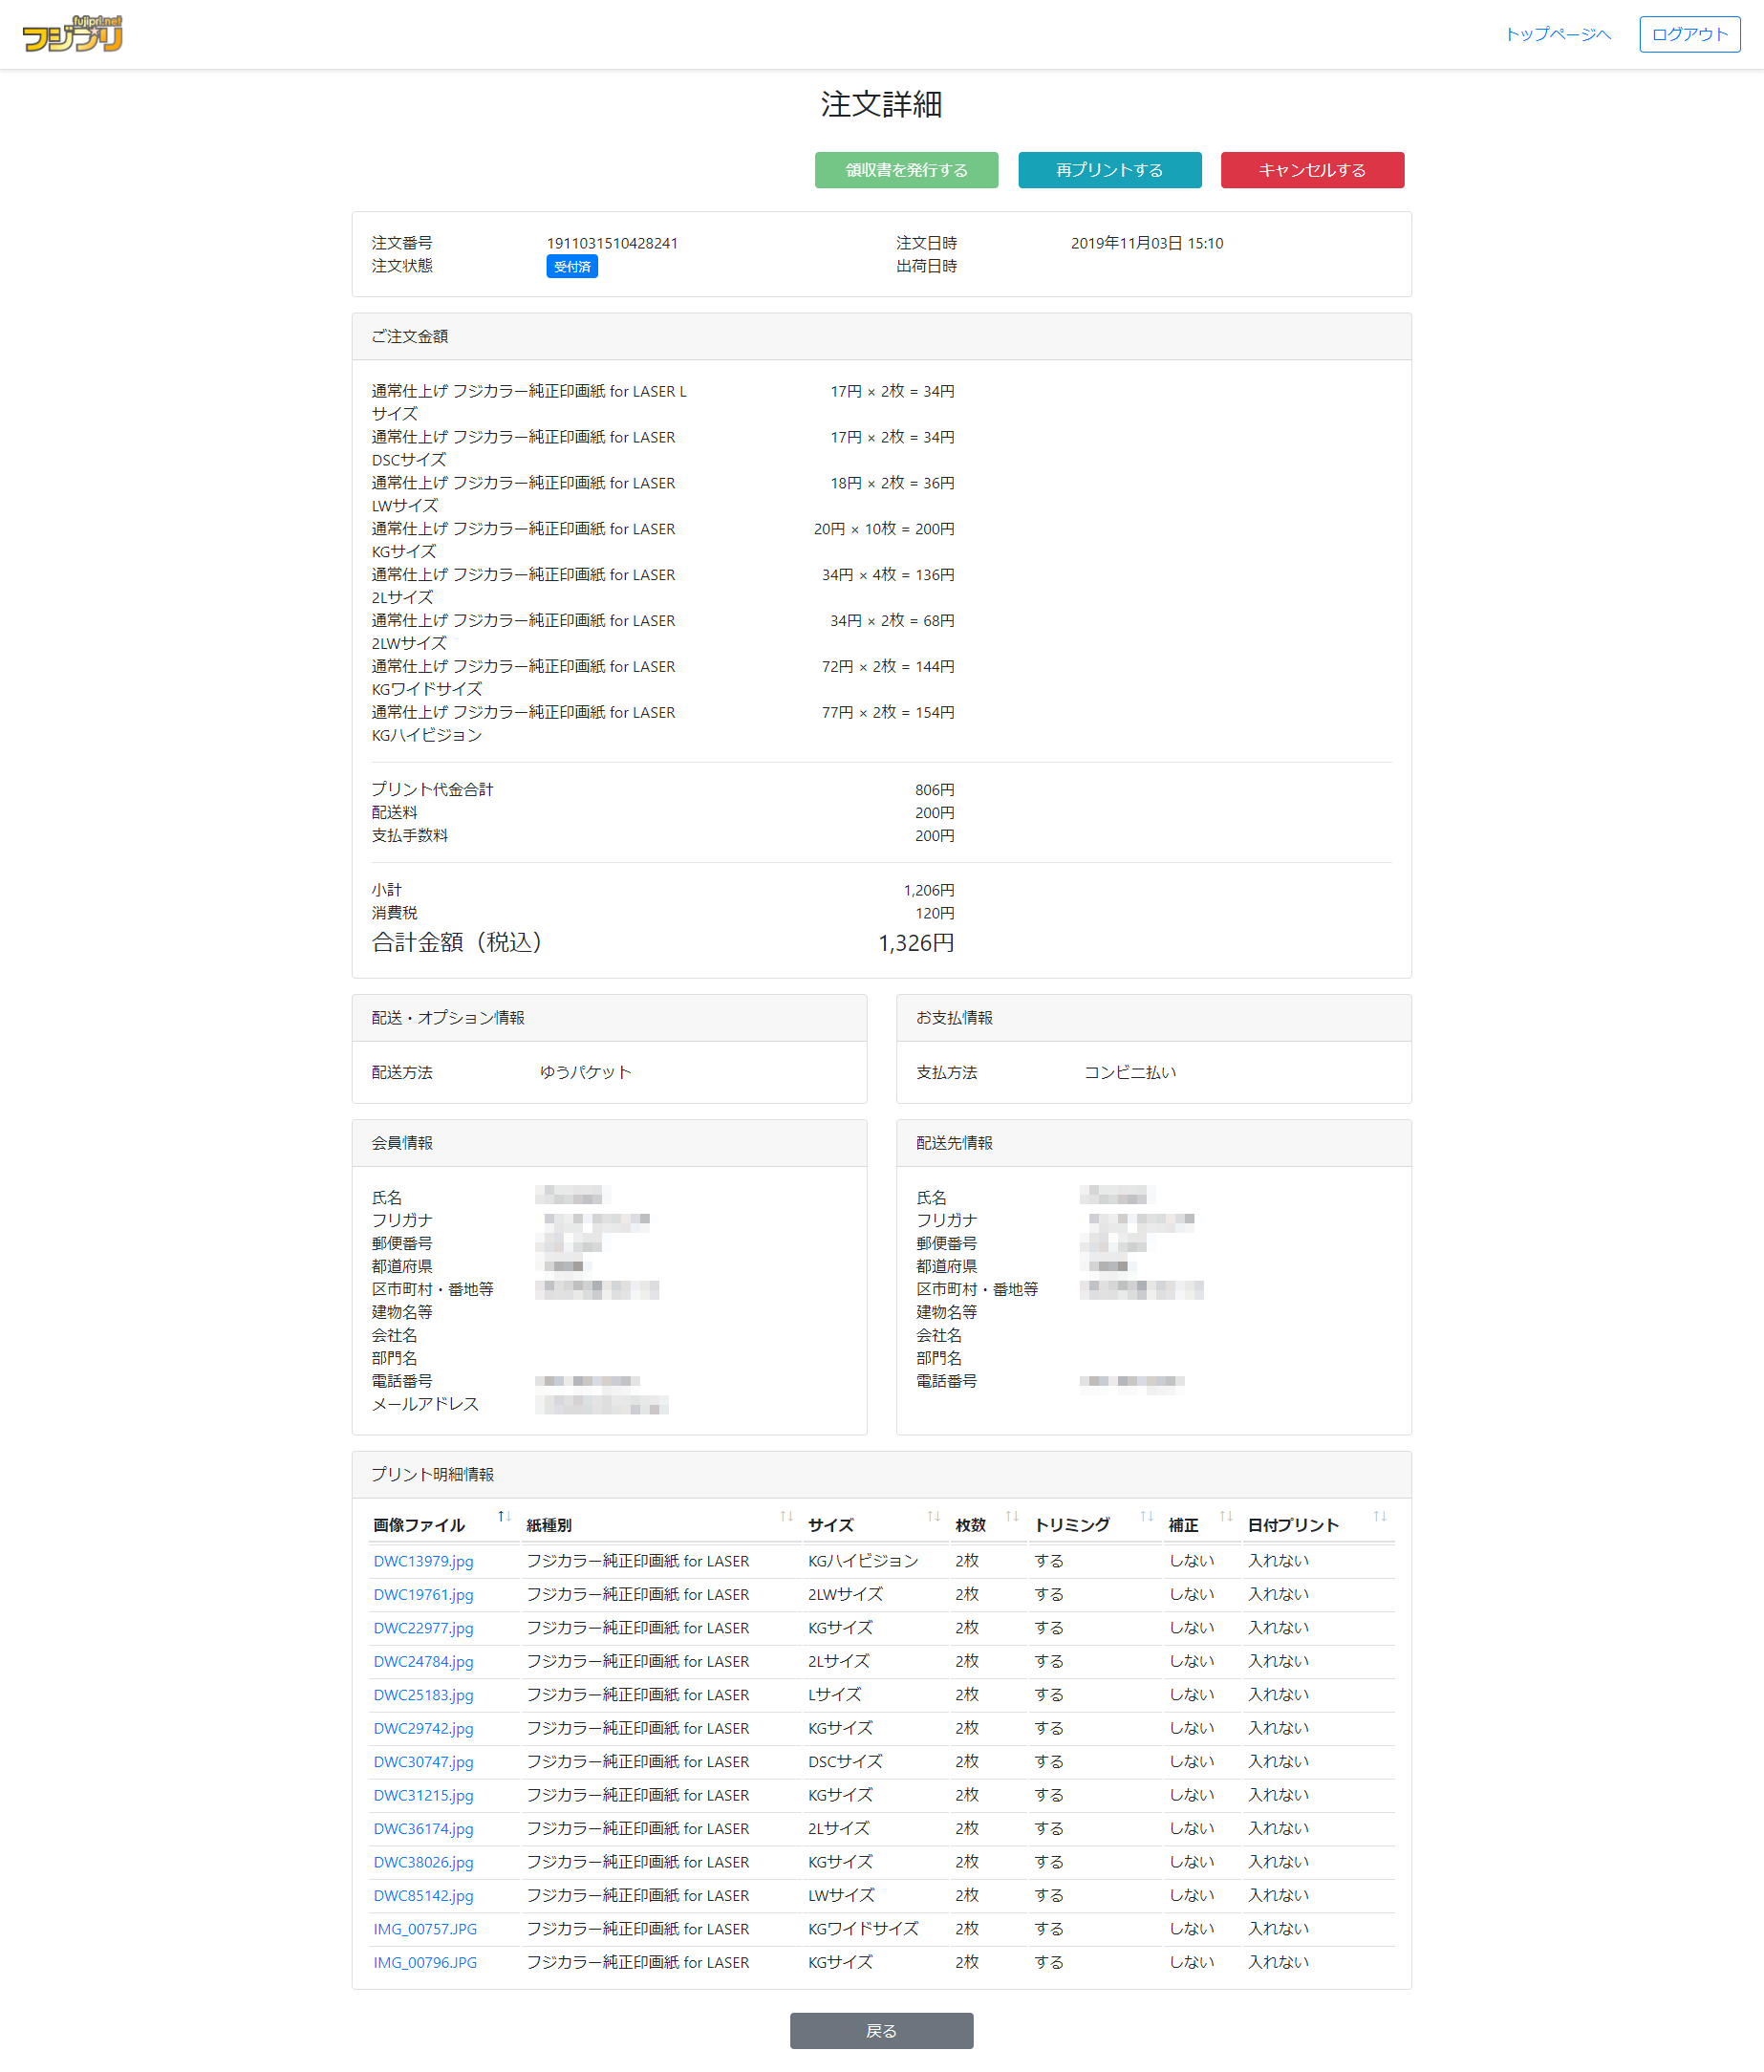This screenshot has width=1764, height=2072.
Task: Open image file IMG_00757.JPG
Action: coord(425,1929)
